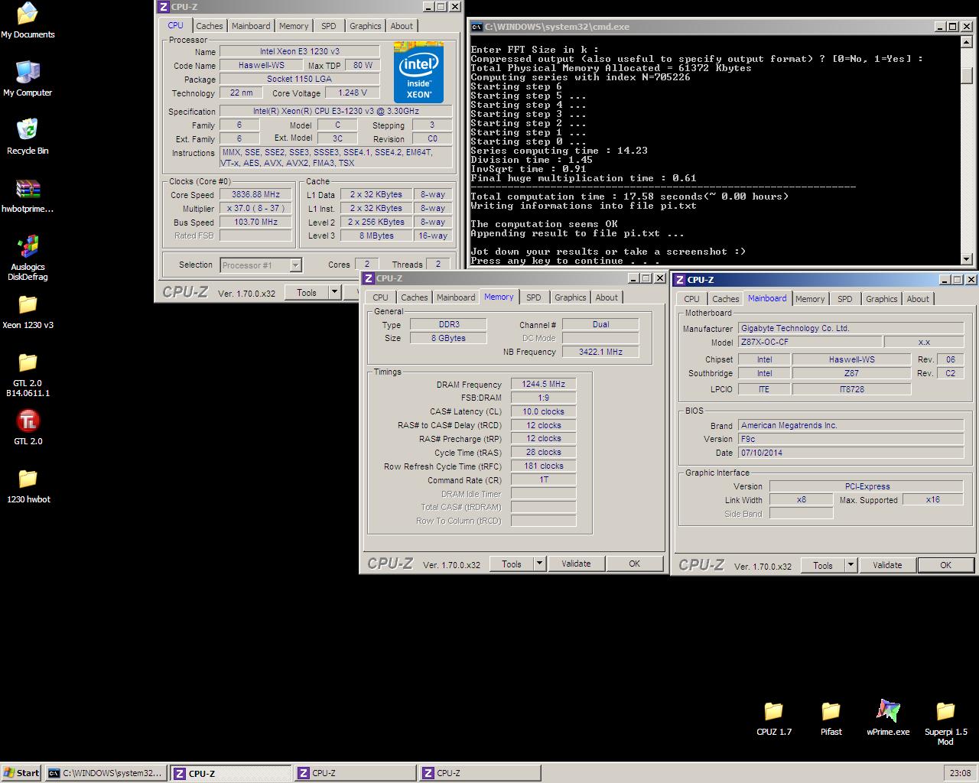Activate the third CPU-Z taskbar button

(x=480, y=773)
